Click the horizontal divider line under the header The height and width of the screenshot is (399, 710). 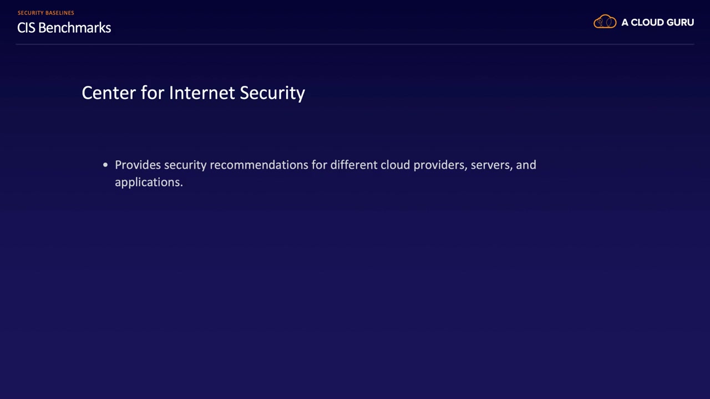click(355, 44)
